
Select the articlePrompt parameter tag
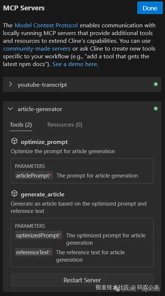point(34,176)
